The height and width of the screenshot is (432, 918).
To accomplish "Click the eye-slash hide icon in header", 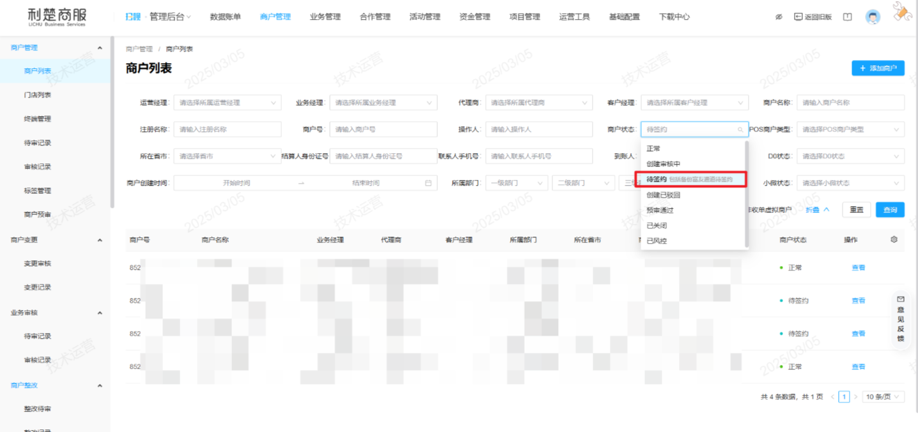I will 779,17.
